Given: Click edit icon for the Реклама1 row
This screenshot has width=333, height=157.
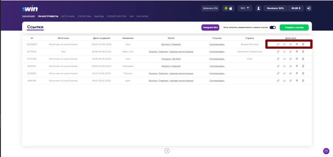Looking at the screenshot, I should [x=290, y=66].
